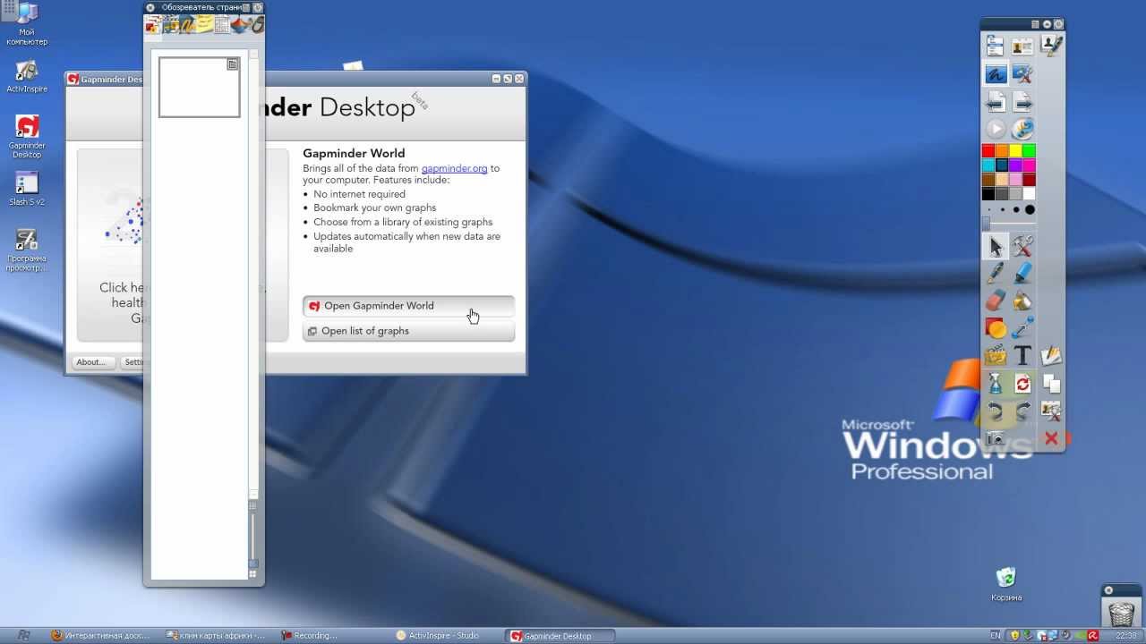Viewport: 1146px width, 644px height.
Task: Click the About... button in Gapminder
Action: pyautogui.click(x=91, y=362)
